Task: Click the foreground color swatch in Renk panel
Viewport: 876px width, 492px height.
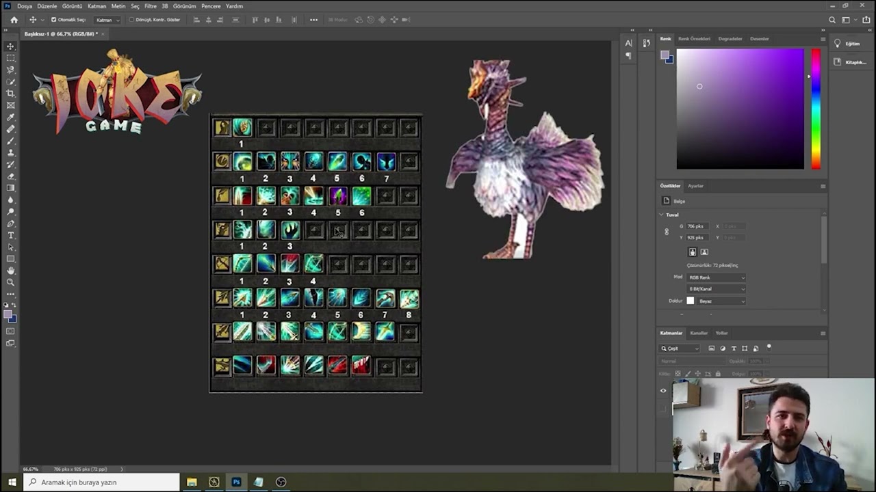Action: pyautogui.click(x=665, y=55)
